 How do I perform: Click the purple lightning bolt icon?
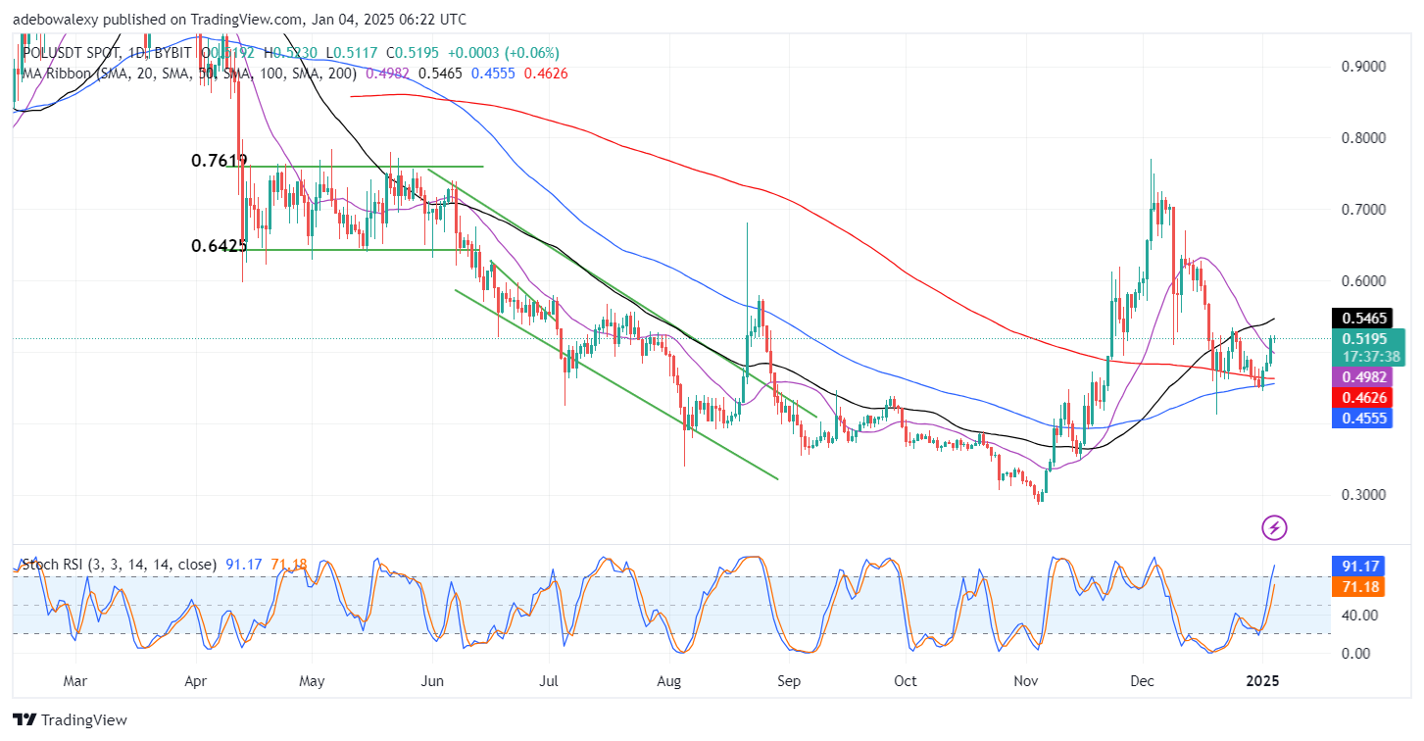(x=1274, y=528)
